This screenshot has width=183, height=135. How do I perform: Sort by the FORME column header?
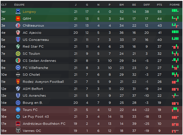[x=174, y=5]
